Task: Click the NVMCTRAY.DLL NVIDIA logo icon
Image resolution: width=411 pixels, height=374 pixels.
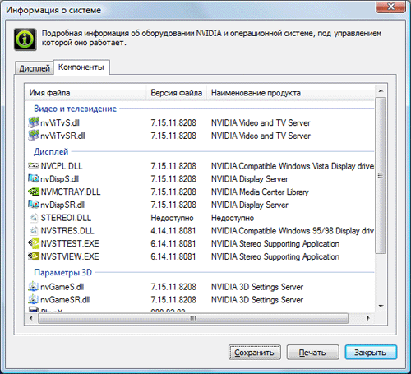Action: (34, 192)
